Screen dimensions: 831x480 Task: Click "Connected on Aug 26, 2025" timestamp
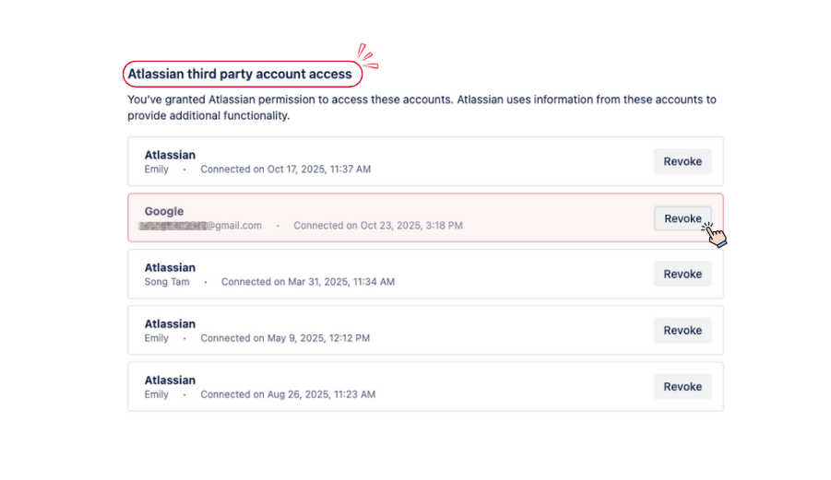click(288, 394)
